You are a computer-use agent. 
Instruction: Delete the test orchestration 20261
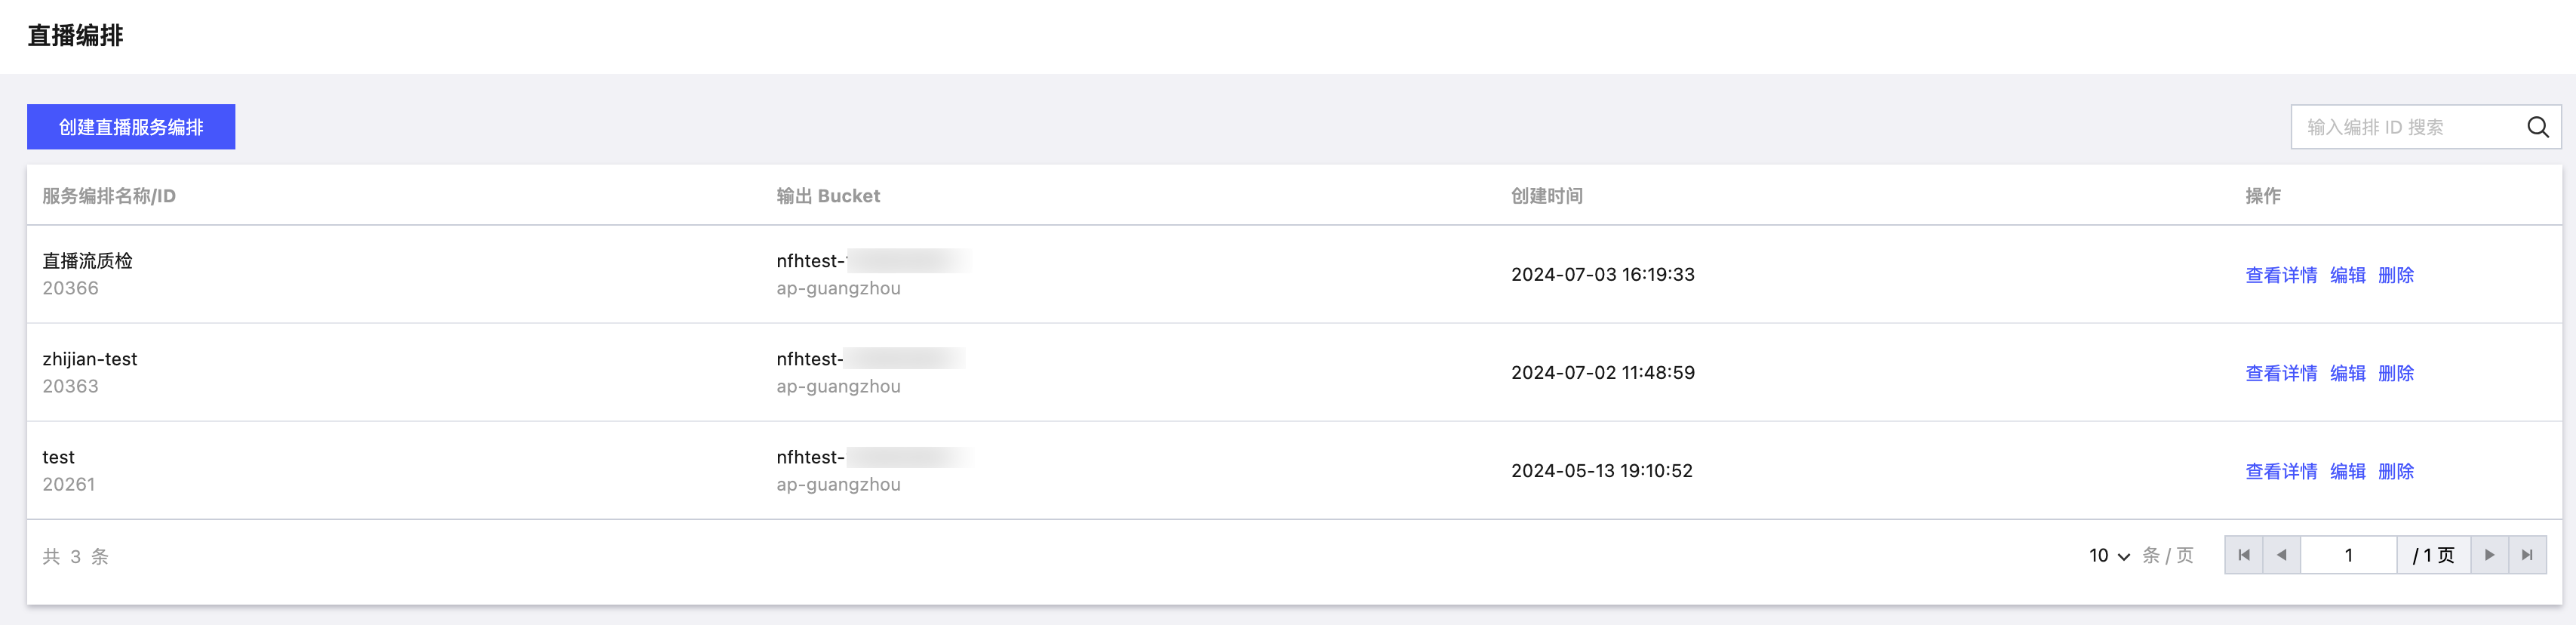(x=2395, y=471)
